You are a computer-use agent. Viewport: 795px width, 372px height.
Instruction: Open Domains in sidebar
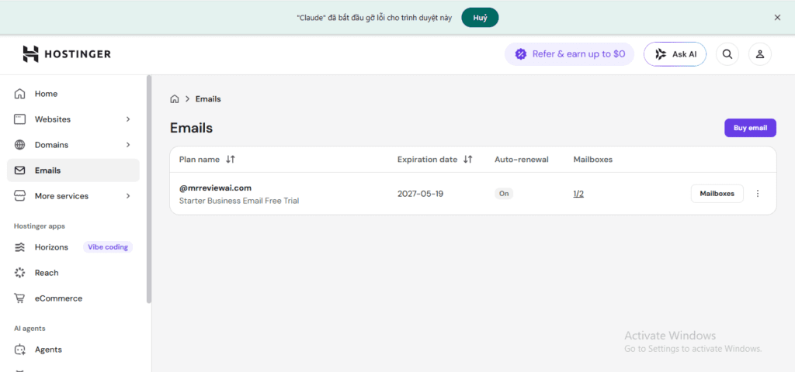73,145
